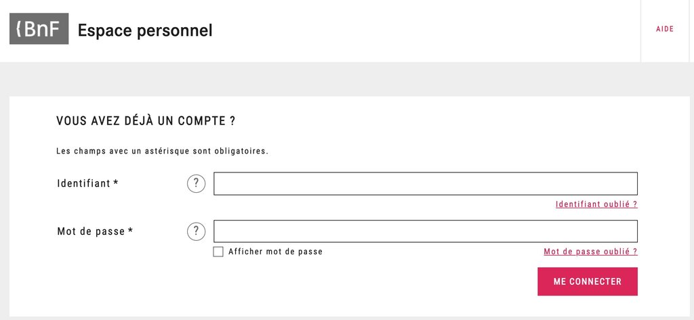Open the help tooltip icon beside Mot de passe

[x=196, y=231]
